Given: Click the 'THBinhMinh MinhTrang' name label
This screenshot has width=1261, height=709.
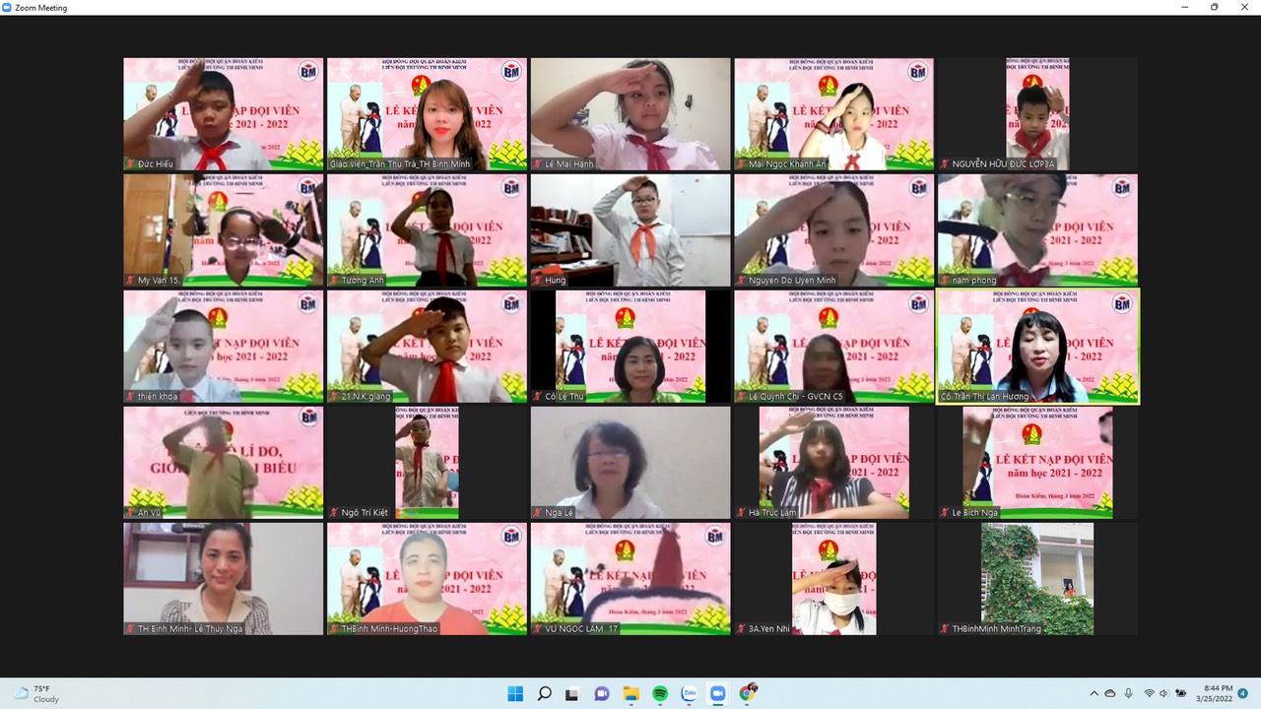Looking at the screenshot, I should [996, 628].
